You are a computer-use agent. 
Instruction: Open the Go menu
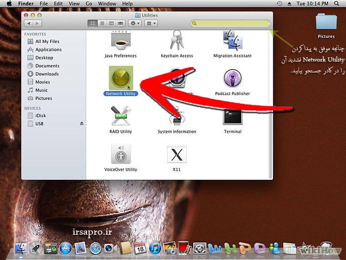[x=89, y=4]
